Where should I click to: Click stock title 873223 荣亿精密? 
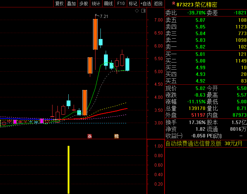click(197, 5)
